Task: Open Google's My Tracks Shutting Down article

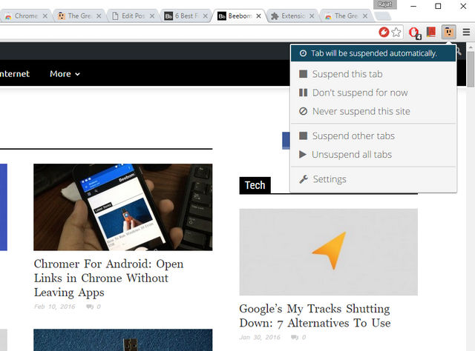Action: [315, 316]
